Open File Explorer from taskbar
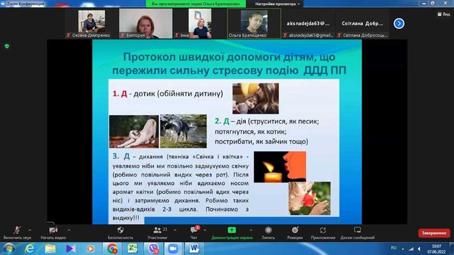 [x=50, y=249]
